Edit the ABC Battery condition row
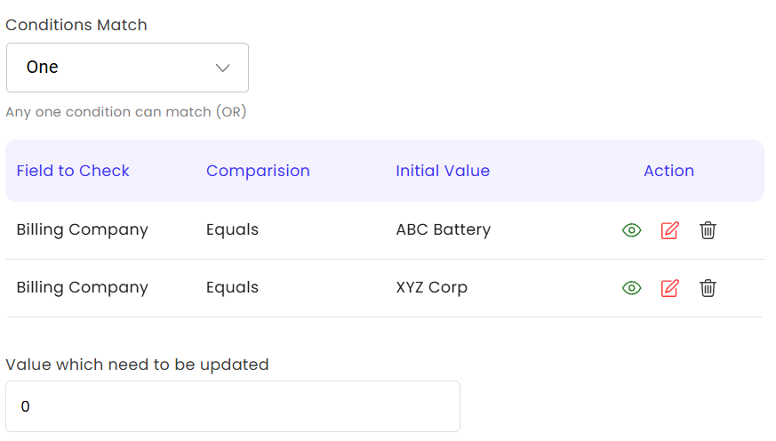This screenshot has height=441, width=776. [669, 230]
